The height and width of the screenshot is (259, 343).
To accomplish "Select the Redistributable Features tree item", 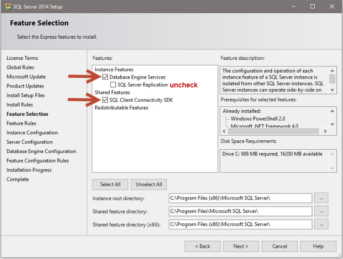I will pyautogui.click(x=121, y=108).
